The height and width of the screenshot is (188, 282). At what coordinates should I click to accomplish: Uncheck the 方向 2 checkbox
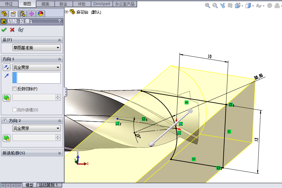coord(5,120)
